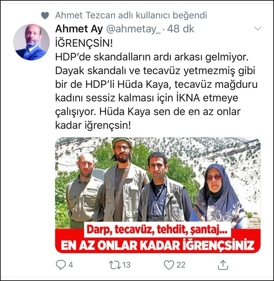
Task: Click the last tweet line 'kadar iğrençsin!'
Action: tap(93, 125)
